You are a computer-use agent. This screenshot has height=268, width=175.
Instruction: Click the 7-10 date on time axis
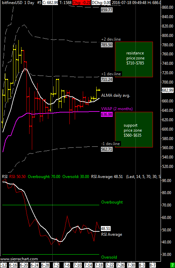tap(78, 265)
